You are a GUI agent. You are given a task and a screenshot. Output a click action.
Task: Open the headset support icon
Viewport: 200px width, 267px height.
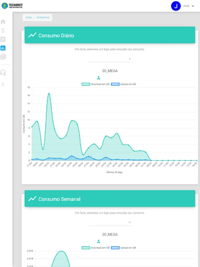coord(3,73)
